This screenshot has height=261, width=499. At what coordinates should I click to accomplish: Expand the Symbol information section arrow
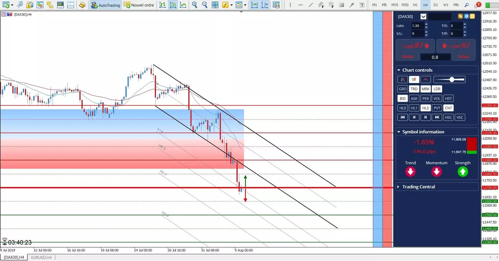click(x=399, y=132)
